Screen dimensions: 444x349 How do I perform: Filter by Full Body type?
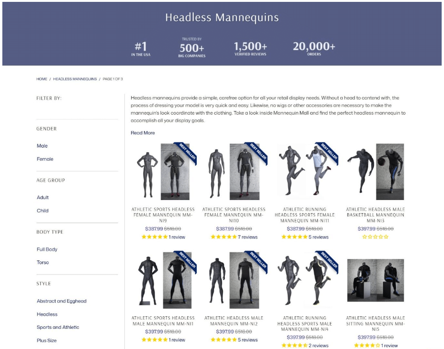click(x=47, y=249)
